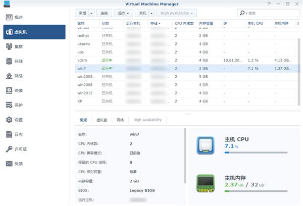Click the 1.2 % CPU cell
Viewport: 303px width, 206px height.
253,60
